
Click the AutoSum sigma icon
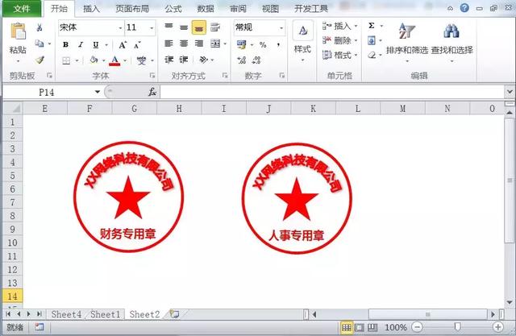pos(372,26)
